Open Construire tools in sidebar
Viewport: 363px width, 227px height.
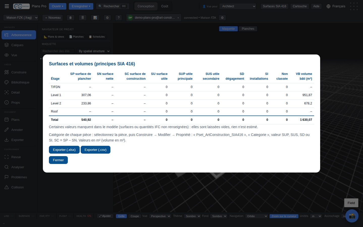pyautogui.click(x=19, y=72)
